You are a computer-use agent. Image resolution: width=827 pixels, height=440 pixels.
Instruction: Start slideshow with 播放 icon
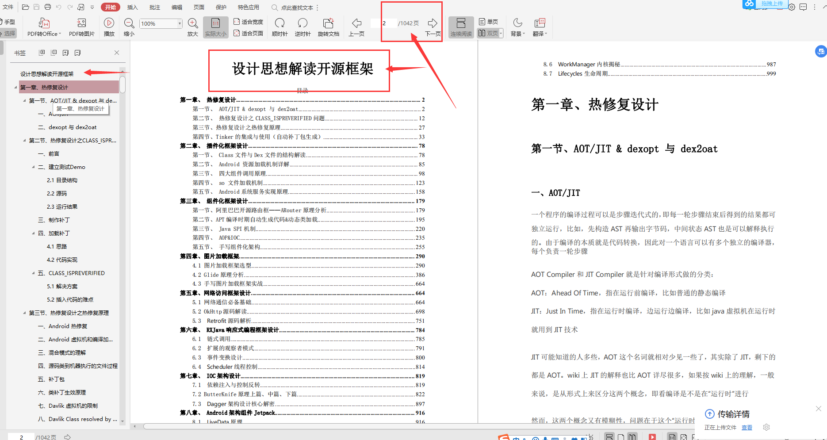(x=109, y=27)
